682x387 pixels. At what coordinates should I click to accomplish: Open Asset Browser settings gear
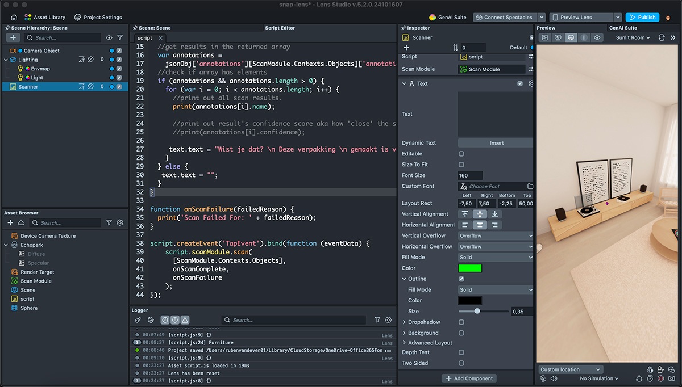click(x=120, y=223)
